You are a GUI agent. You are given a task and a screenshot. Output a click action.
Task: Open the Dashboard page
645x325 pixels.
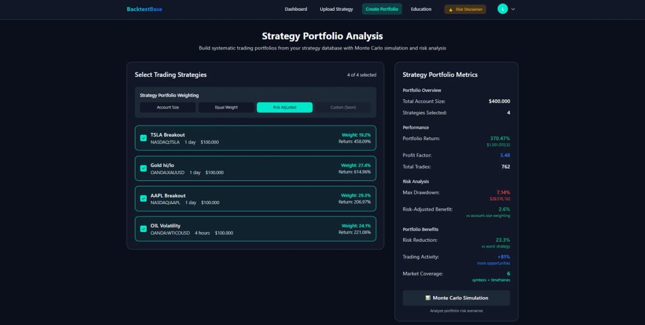296,9
